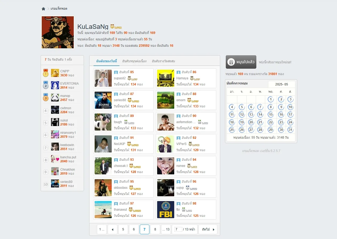Jump to last page ... 13
Screen dimensions: 337x239
[x=166, y=229]
